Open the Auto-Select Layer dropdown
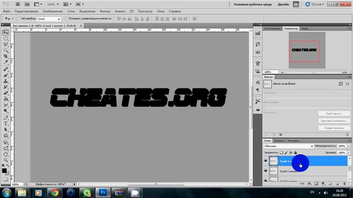Screen dimensions: 353x198 (x=49, y=19)
